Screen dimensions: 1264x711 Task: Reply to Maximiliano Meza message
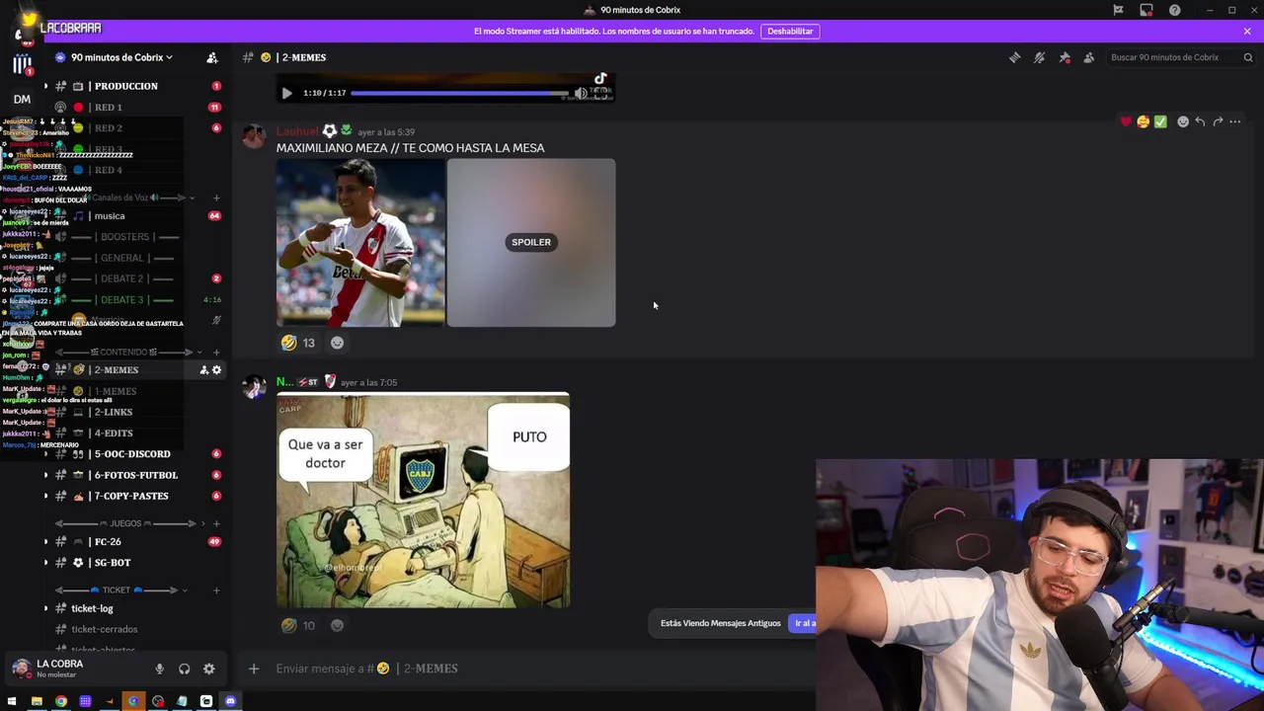pos(1200,121)
